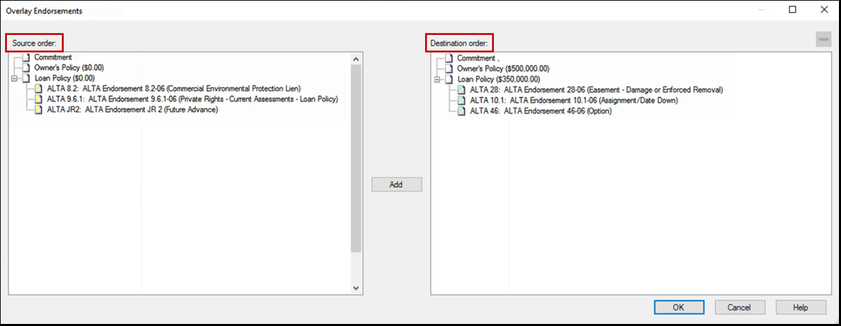Click the green ALTA 28 endorsement icon

click(x=462, y=90)
